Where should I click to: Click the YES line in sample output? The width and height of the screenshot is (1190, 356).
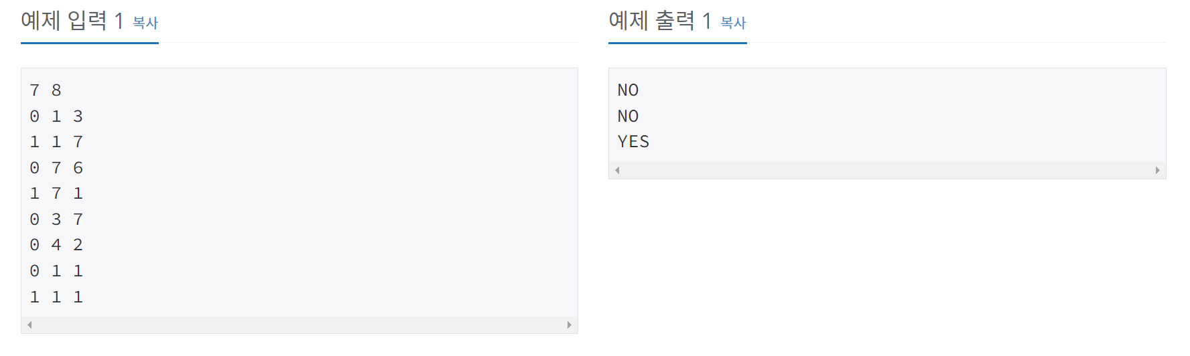coord(633,142)
